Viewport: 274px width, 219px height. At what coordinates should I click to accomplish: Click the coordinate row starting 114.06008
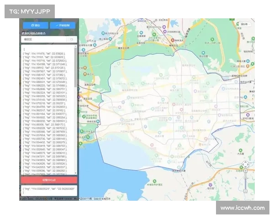click(44, 125)
